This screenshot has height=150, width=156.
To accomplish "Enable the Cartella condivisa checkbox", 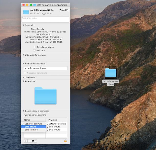I will click(x=35, y=47).
